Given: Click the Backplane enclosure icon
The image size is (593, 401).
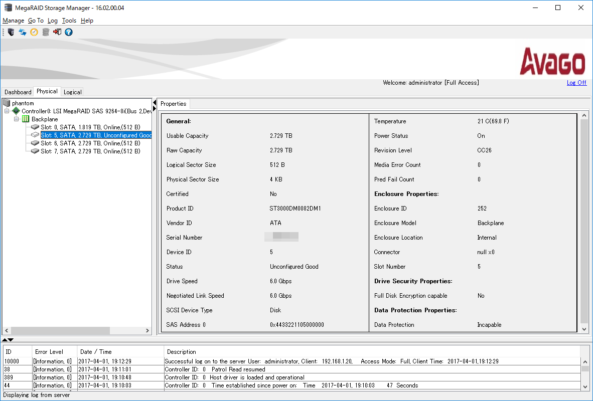Looking at the screenshot, I should point(26,119).
